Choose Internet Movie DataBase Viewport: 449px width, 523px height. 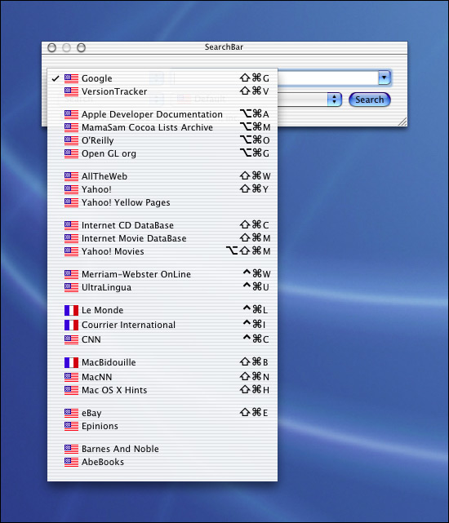tap(162, 238)
